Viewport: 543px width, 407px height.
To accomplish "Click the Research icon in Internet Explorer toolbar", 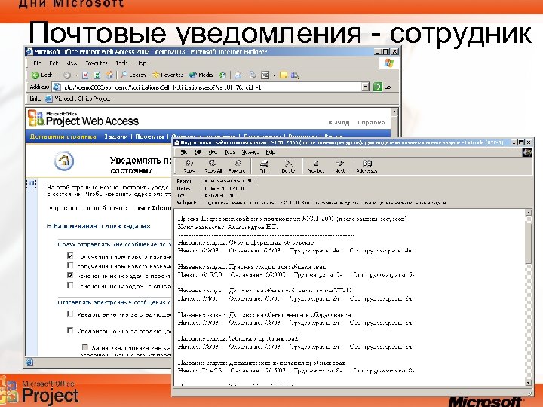I will point(295,75).
